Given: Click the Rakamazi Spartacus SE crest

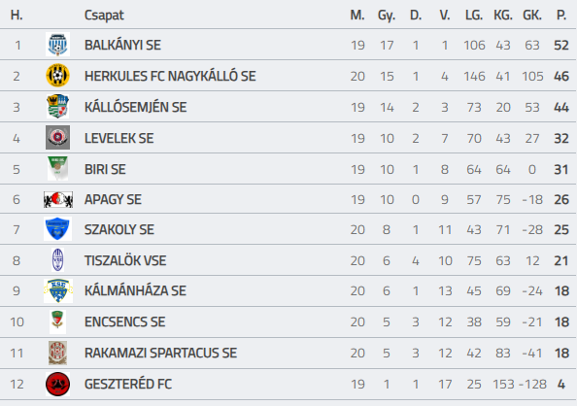Looking at the screenshot, I should click(x=57, y=353).
